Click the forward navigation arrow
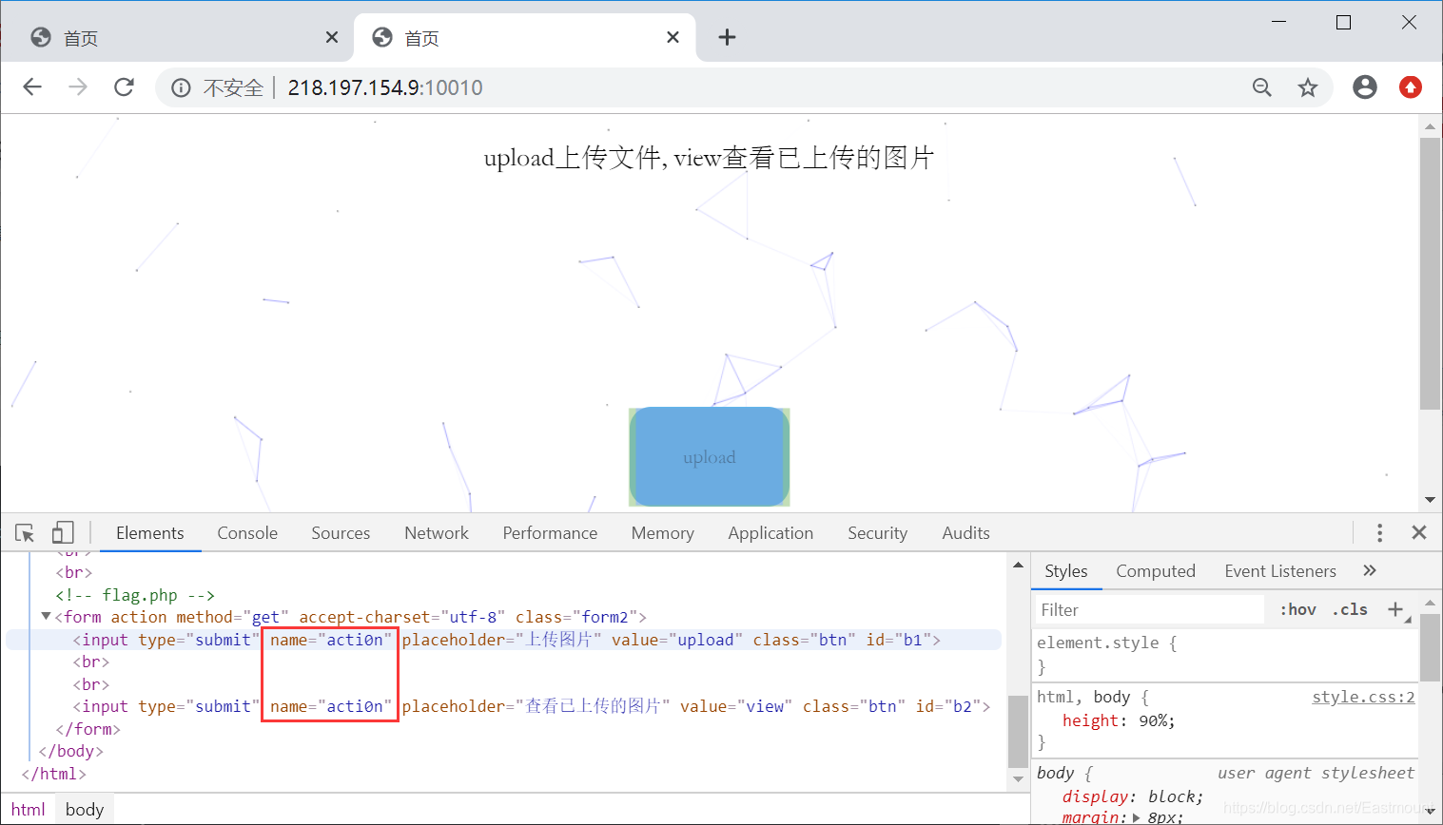Screen dimensions: 1443x825 coord(78,87)
